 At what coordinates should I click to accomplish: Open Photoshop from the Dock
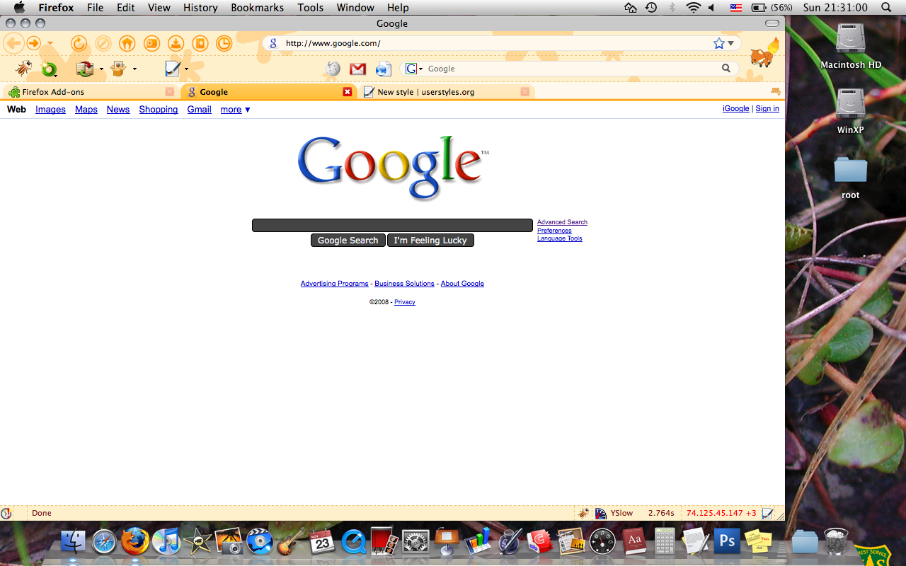tap(726, 542)
